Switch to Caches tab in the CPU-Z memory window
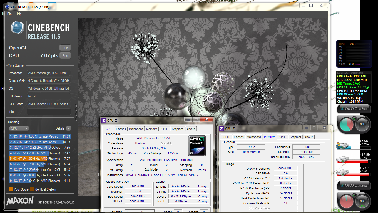 239,137
